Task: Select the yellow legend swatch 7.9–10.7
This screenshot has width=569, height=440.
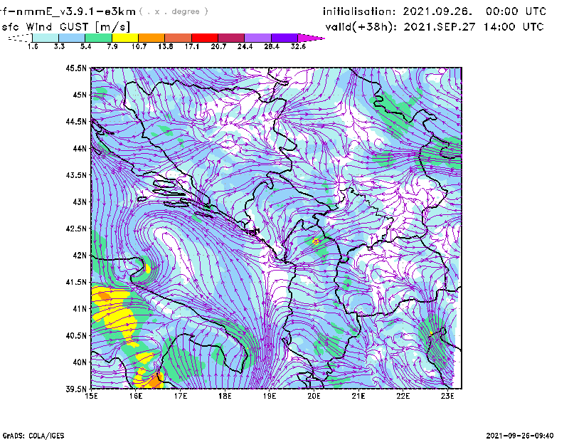Action: pos(125,38)
